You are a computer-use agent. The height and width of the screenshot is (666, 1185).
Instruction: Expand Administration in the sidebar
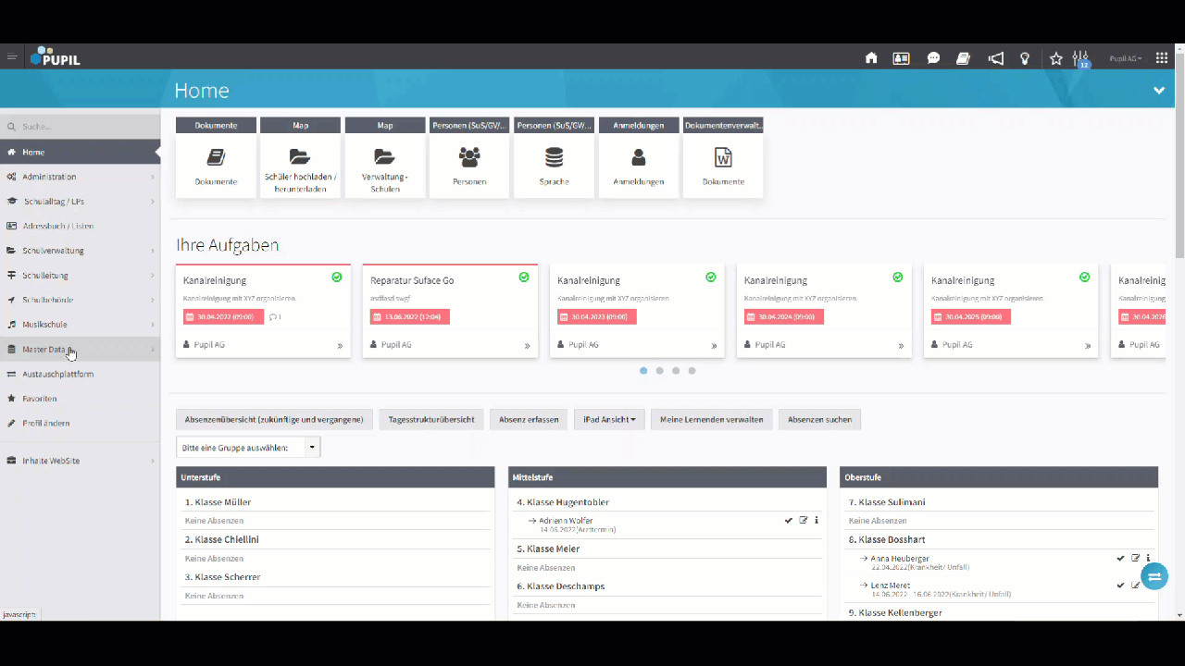tap(81, 177)
